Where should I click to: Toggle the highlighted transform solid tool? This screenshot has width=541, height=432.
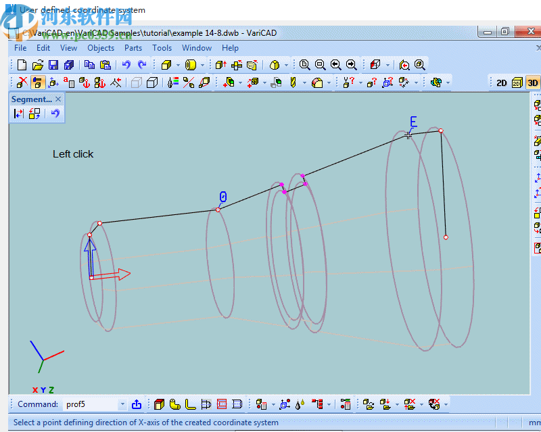pos(38,82)
